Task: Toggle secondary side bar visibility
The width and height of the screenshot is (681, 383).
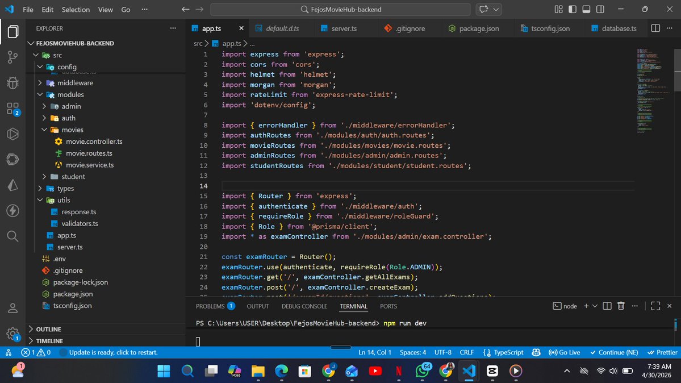Action: pyautogui.click(x=600, y=9)
